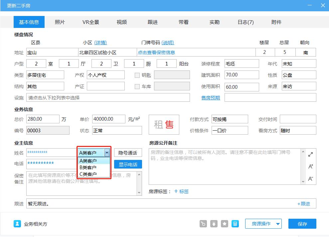
Task: Click the expand icon on the remarks panel
Action: (310, 154)
